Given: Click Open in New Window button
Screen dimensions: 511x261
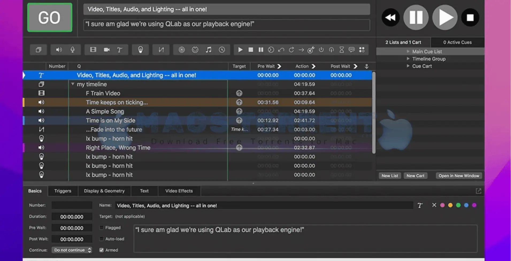Looking at the screenshot, I should point(459,176).
